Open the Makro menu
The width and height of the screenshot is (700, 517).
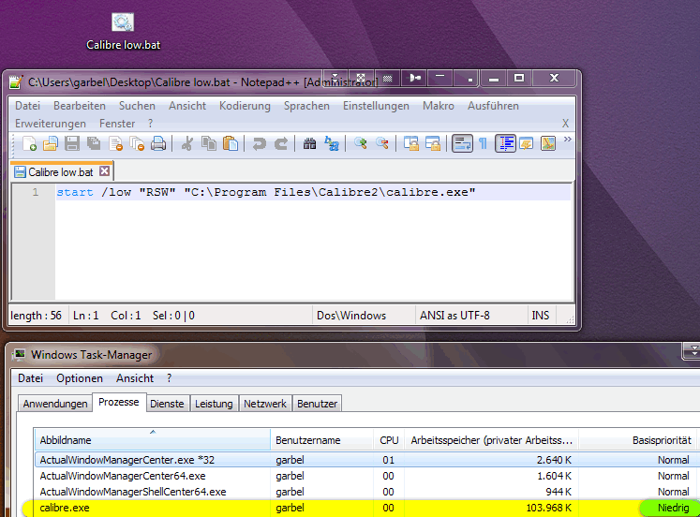tap(439, 106)
